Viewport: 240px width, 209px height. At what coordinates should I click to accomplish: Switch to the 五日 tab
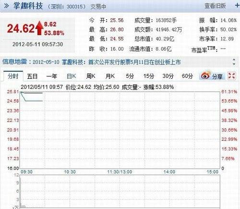(32, 76)
